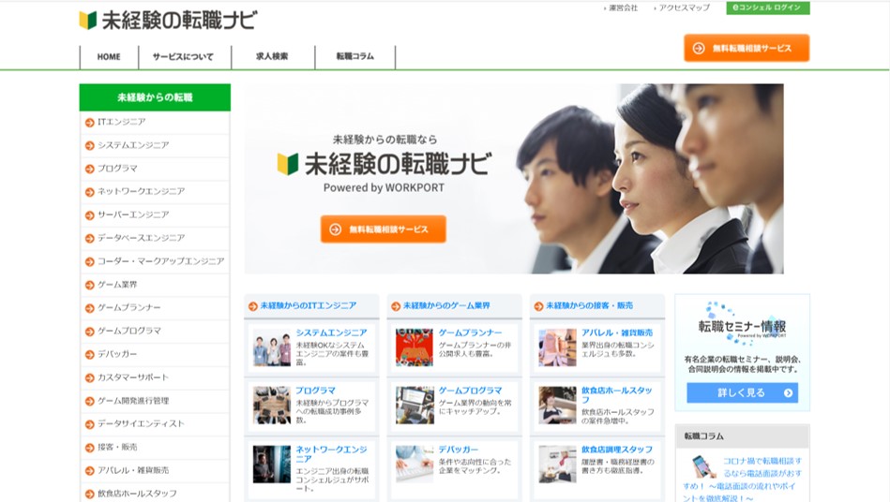Click the 運営会社 link in top bar
Image resolution: width=890 pixels, height=502 pixels.
click(x=624, y=7)
